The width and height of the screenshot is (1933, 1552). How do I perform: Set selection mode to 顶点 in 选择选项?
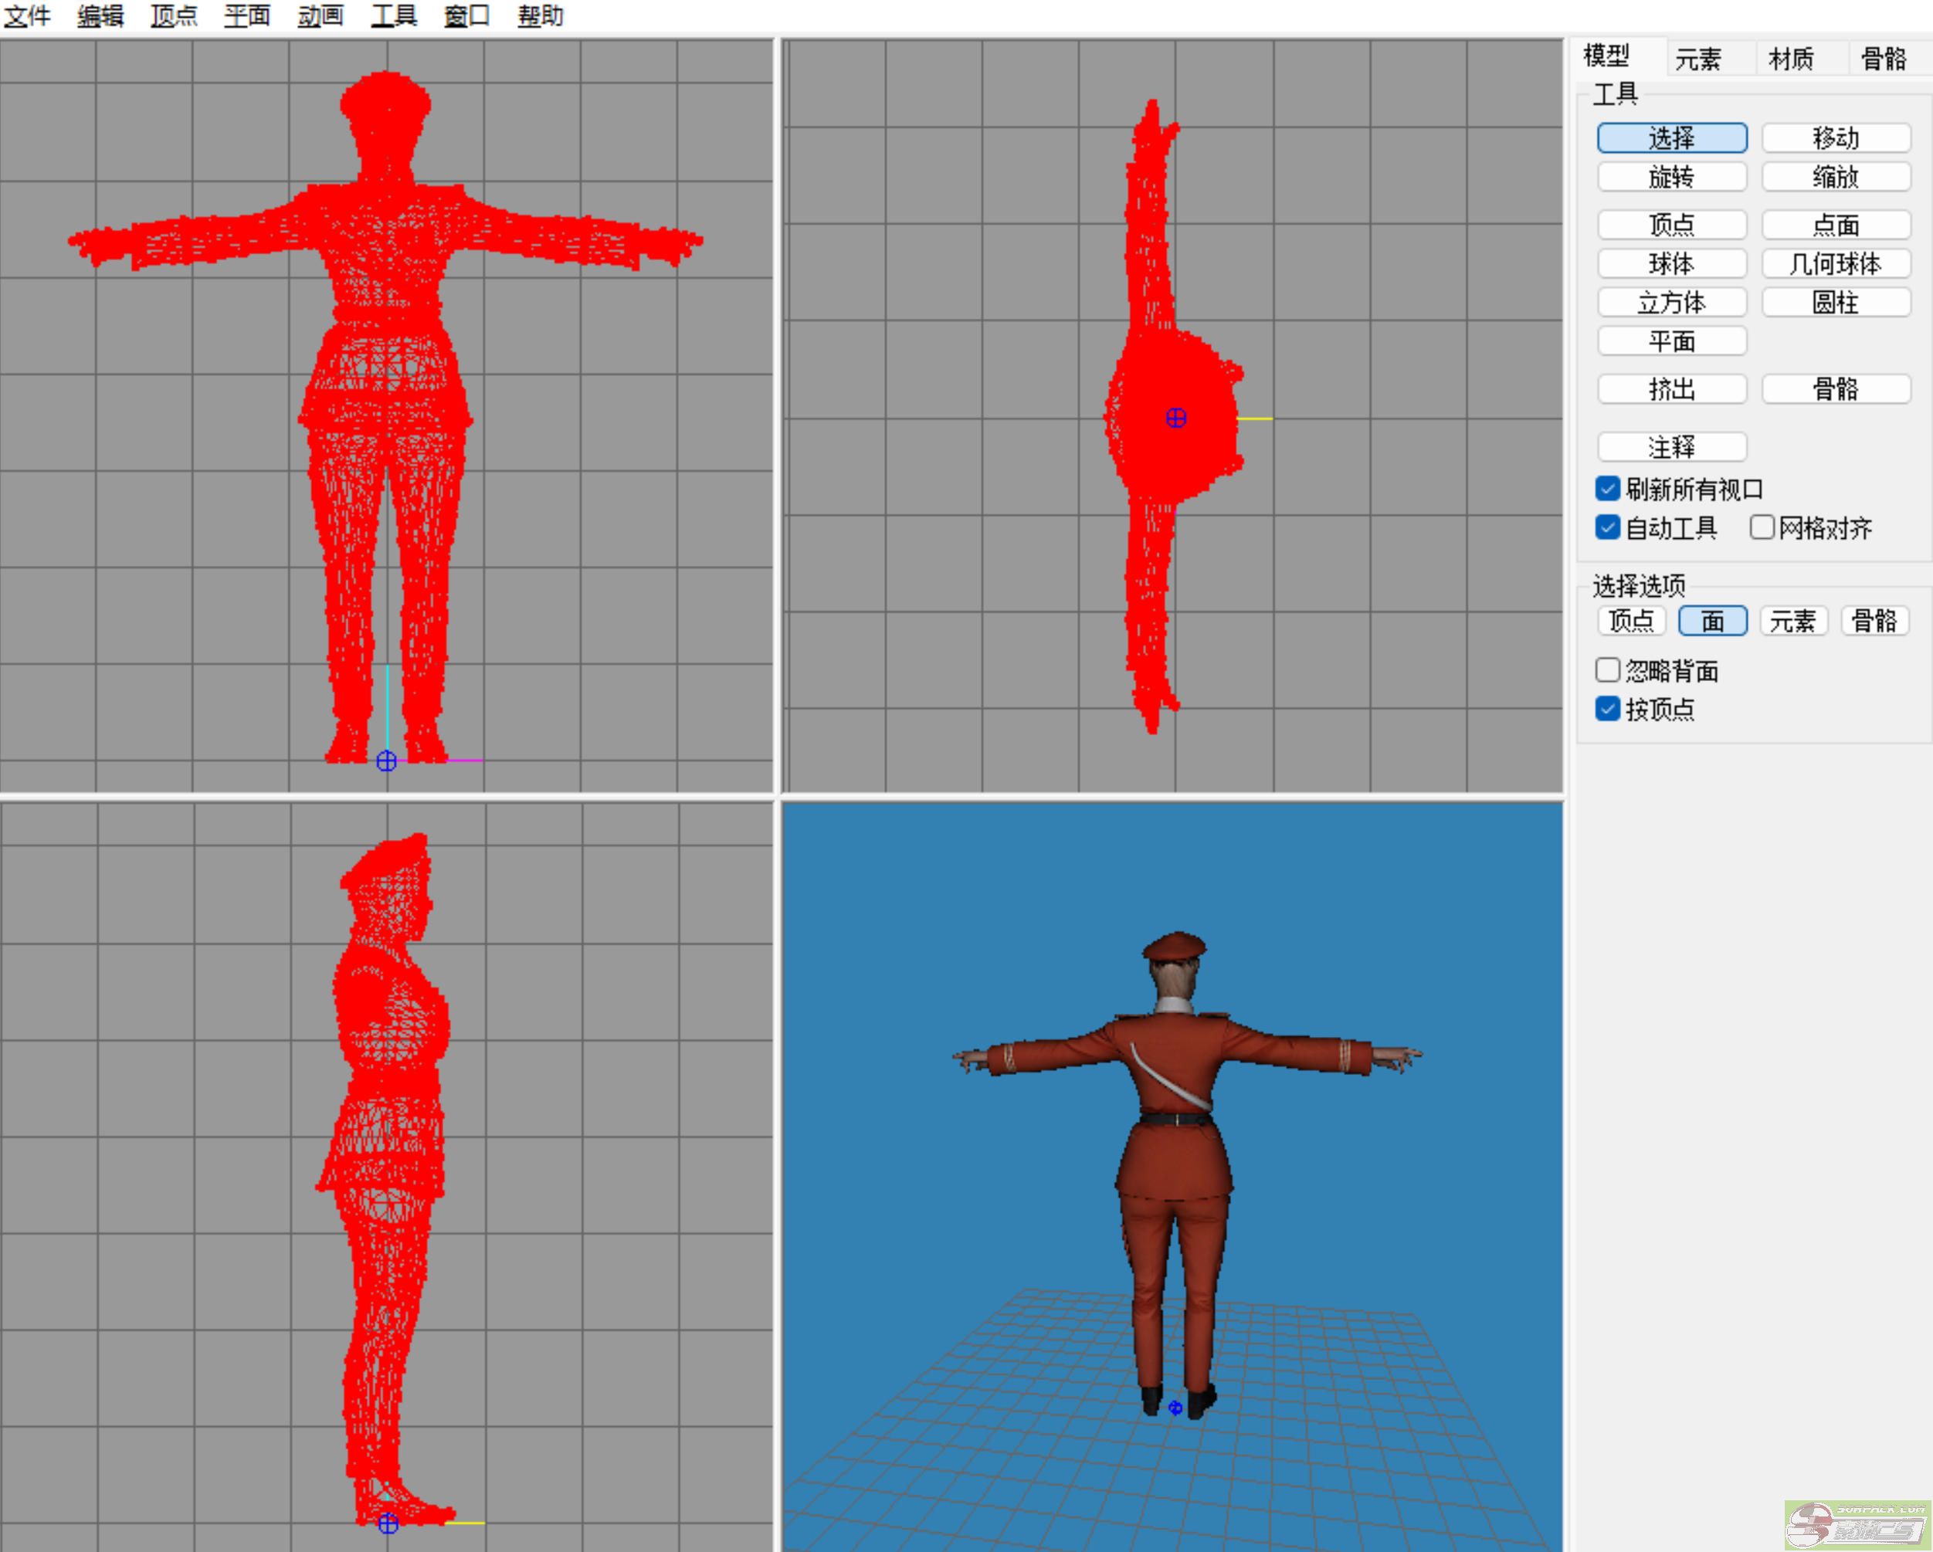1631,621
